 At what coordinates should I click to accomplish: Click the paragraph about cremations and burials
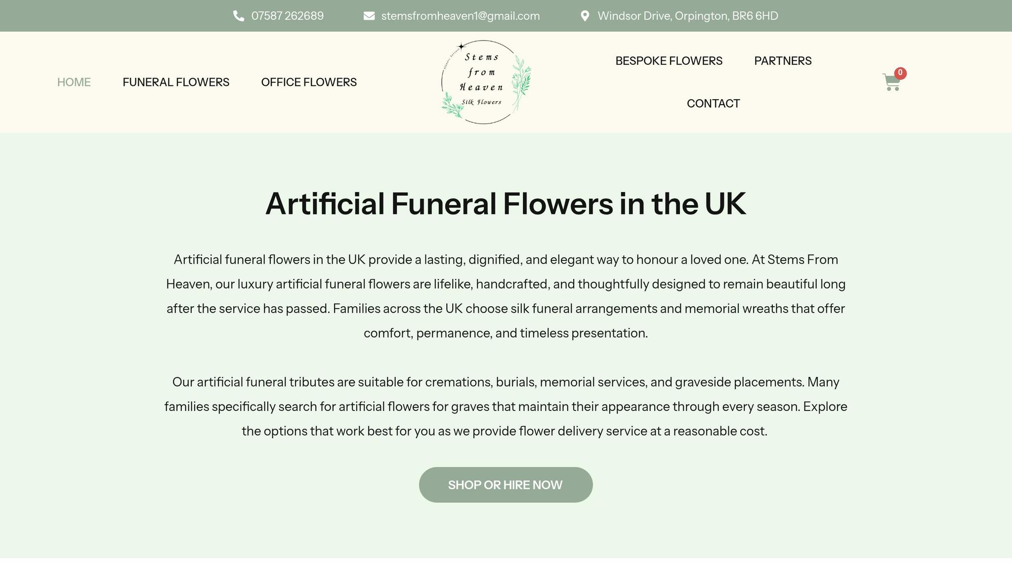point(506,406)
